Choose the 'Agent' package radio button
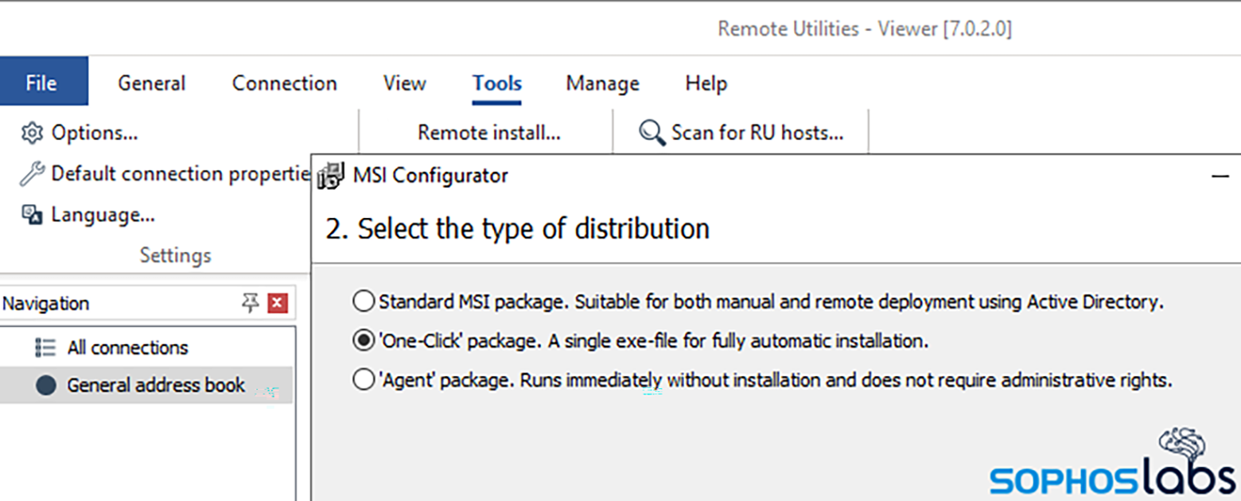The image size is (1241, 501). (x=363, y=380)
